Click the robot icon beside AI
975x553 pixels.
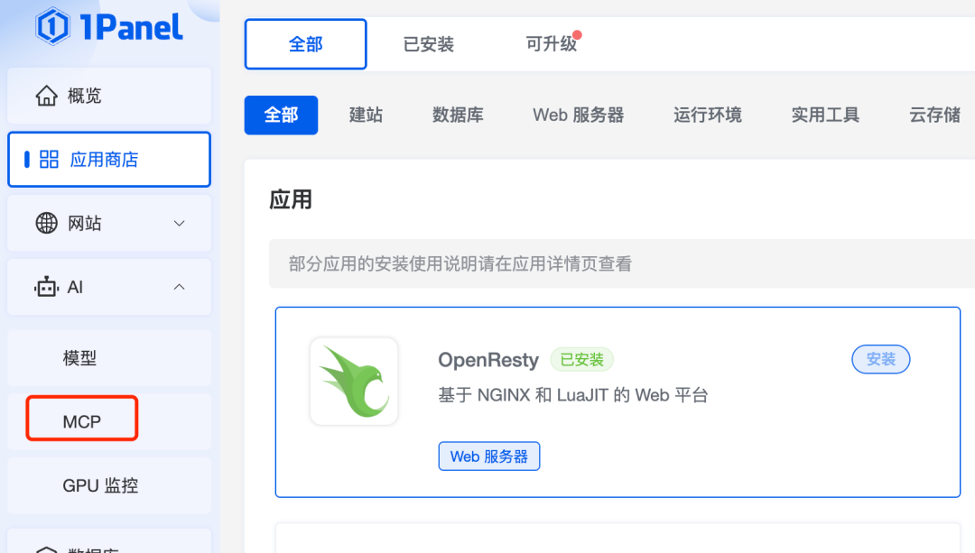click(47, 287)
